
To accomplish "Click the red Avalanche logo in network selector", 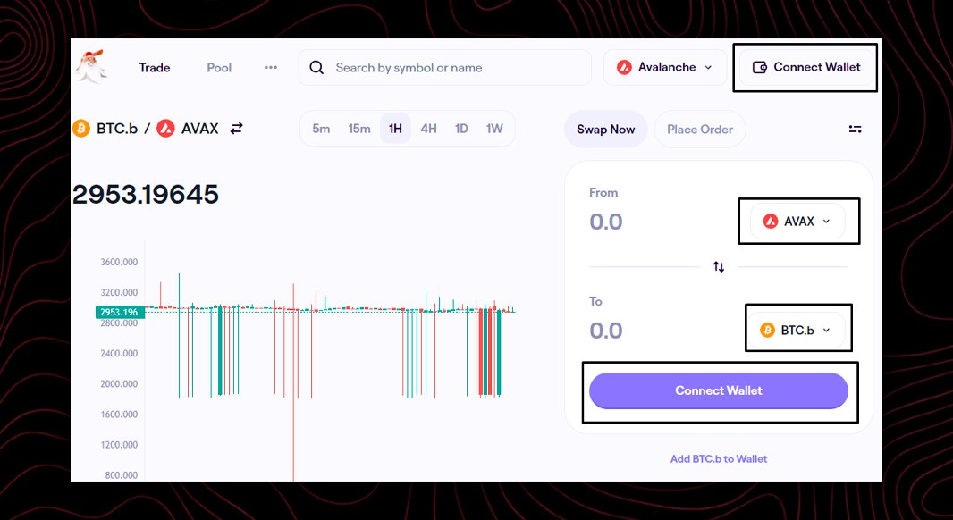I will pyautogui.click(x=624, y=67).
